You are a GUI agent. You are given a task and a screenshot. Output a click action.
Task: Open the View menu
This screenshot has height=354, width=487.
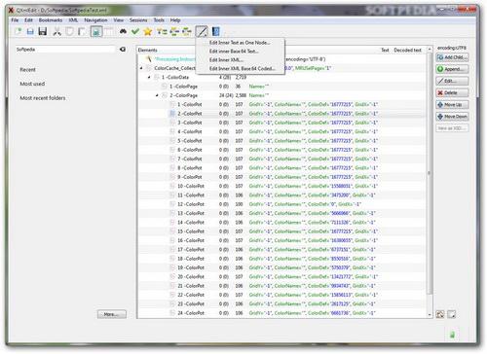tap(119, 20)
